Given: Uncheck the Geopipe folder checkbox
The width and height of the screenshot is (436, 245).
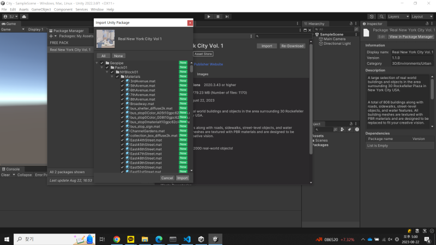Looking at the screenshot, I should [102, 63].
